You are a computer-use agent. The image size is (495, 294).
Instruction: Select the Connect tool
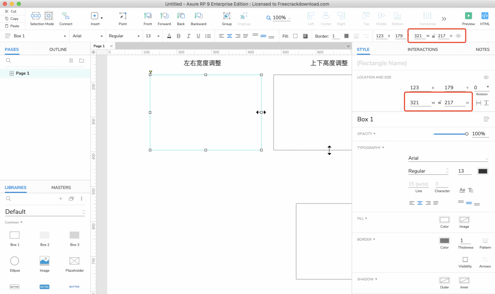click(x=66, y=16)
